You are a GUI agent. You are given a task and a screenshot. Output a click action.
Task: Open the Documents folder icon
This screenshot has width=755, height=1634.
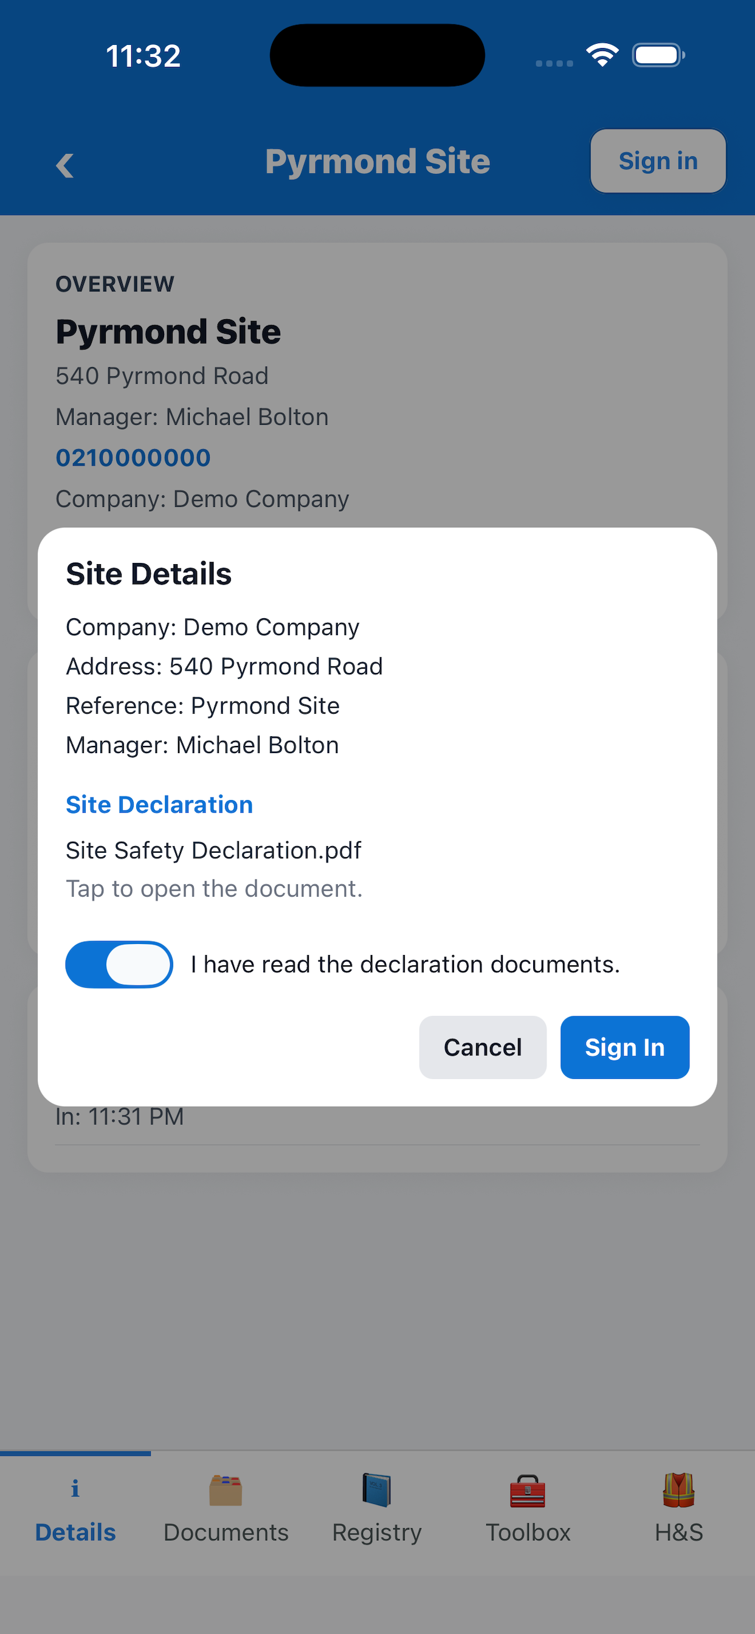(226, 1490)
